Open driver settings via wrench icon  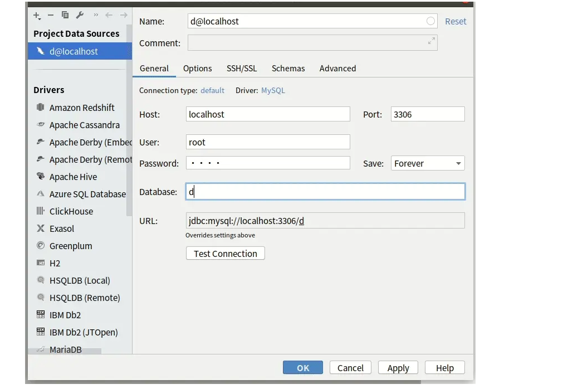pos(80,14)
